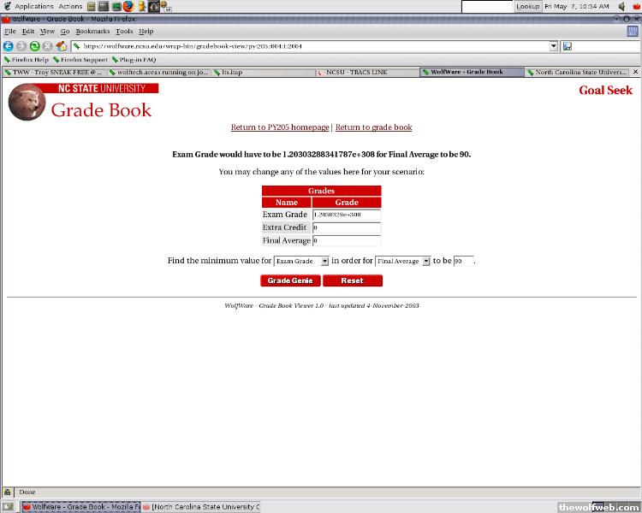This screenshot has height=513, width=642.
Task: Open the Bookmarks menu
Action: [x=92, y=32]
